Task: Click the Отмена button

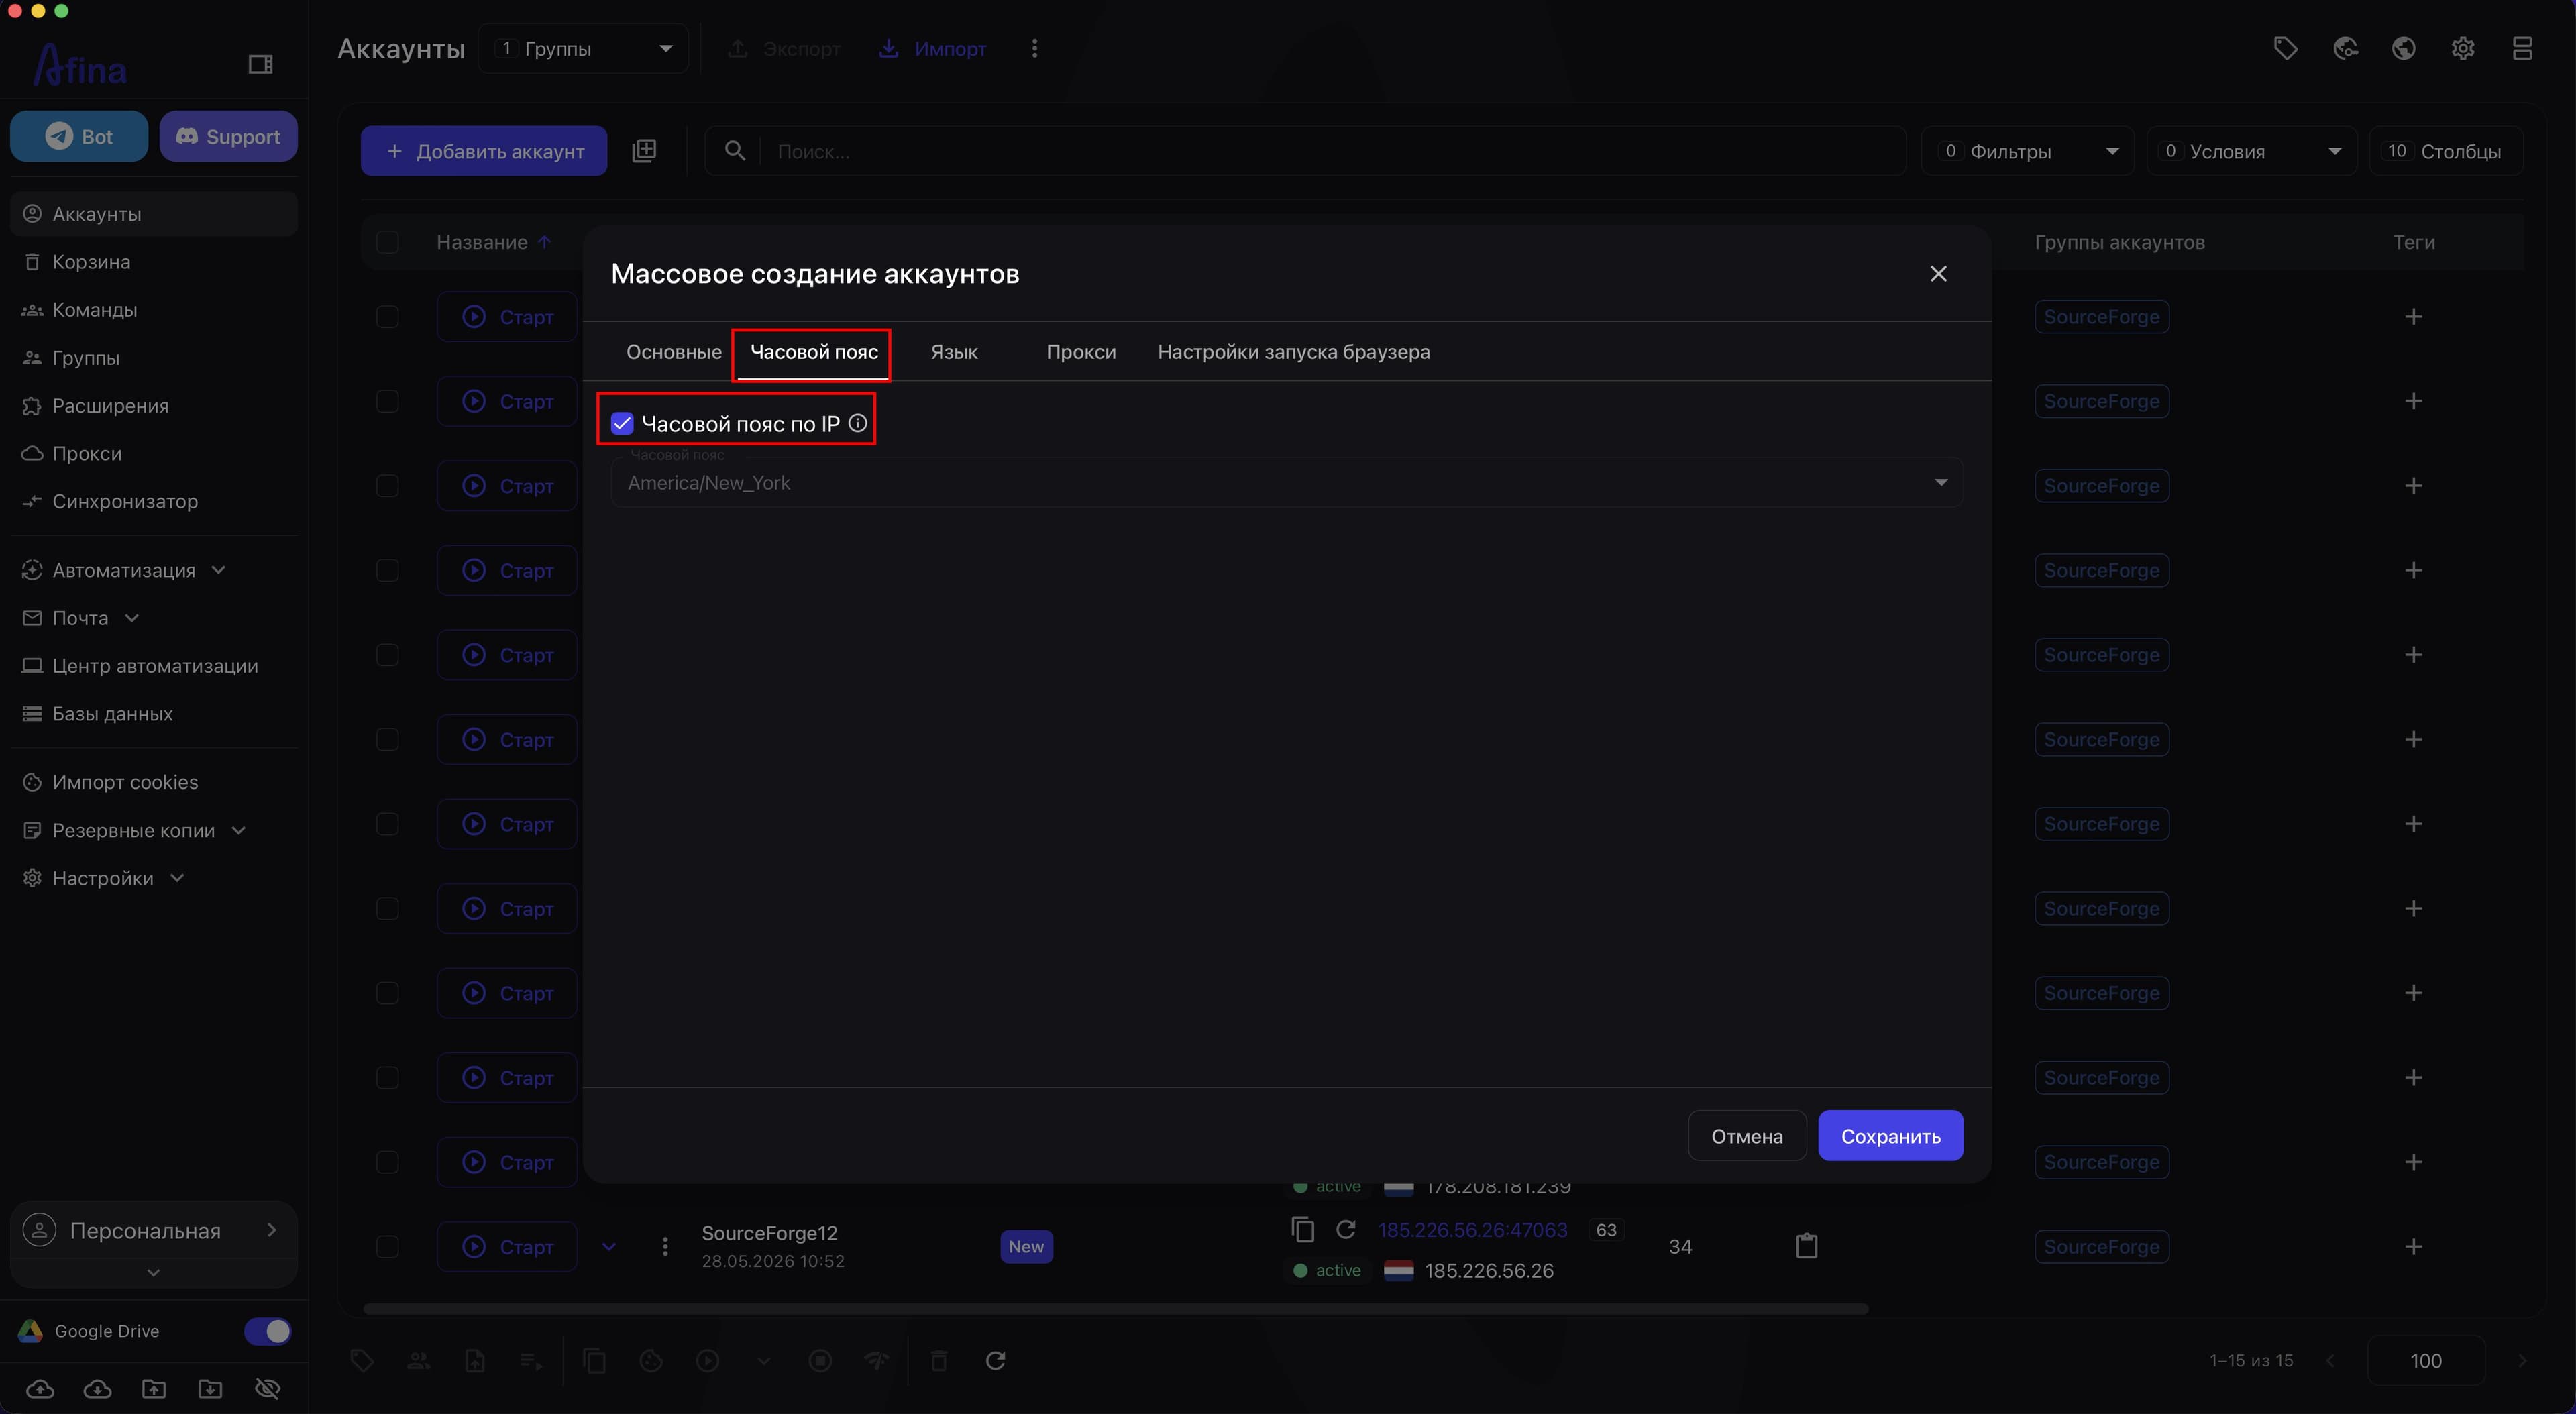Action: 1746,1136
